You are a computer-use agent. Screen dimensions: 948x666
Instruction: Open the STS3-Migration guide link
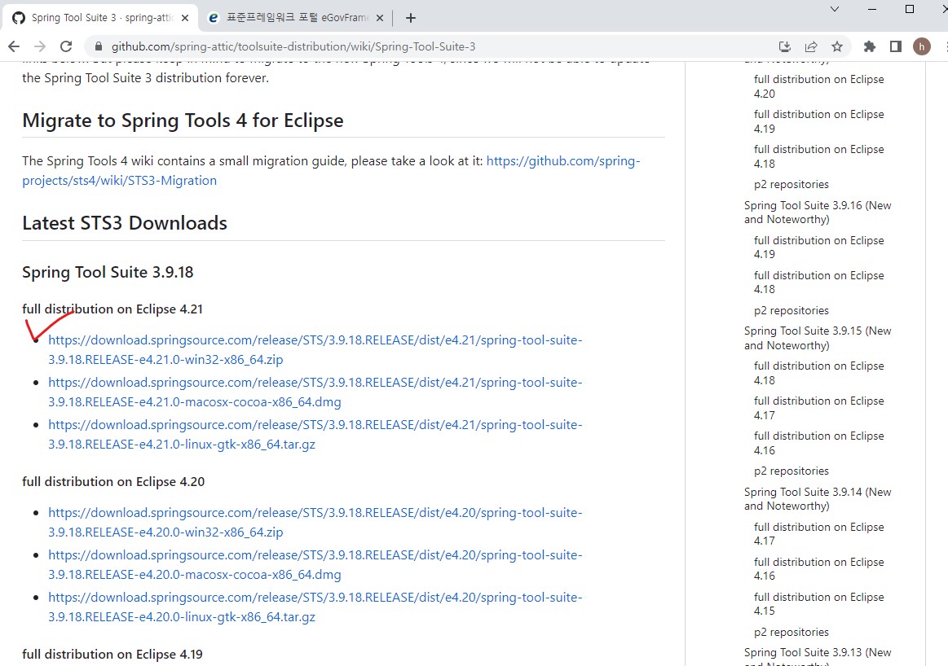pyautogui.click(x=331, y=170)
